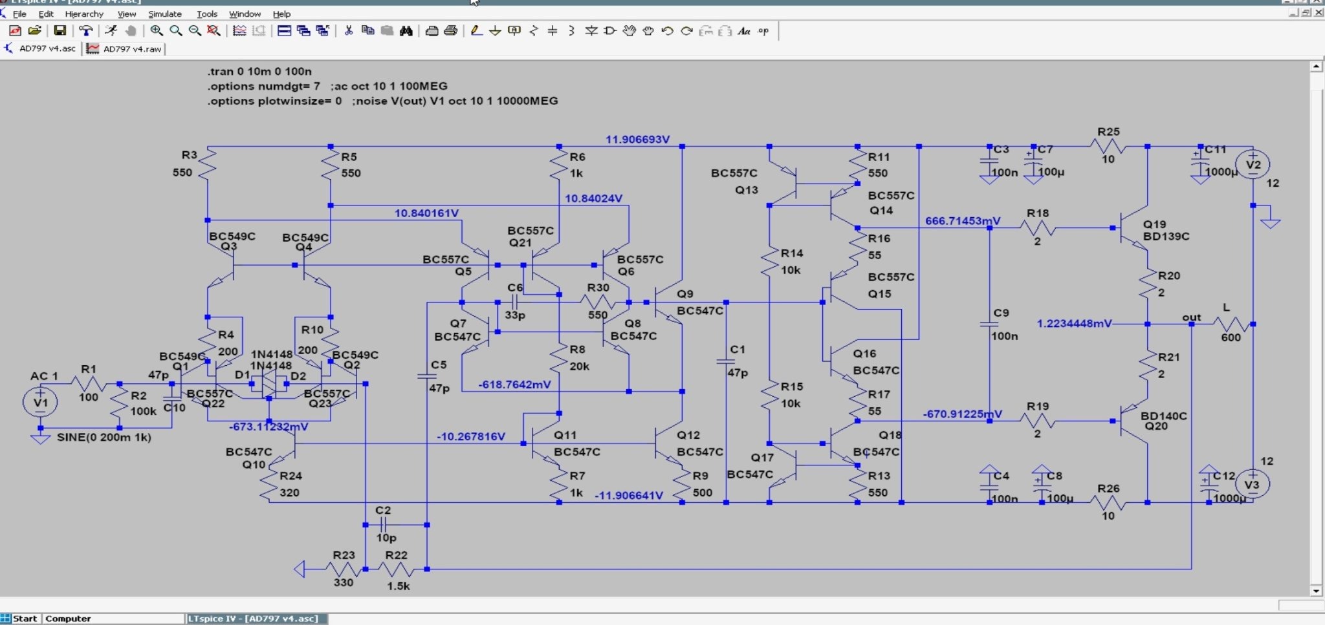Screen dimensions: 1325x625
Task: Click the BD140C transistor label
Action: tap(1163, 416)
